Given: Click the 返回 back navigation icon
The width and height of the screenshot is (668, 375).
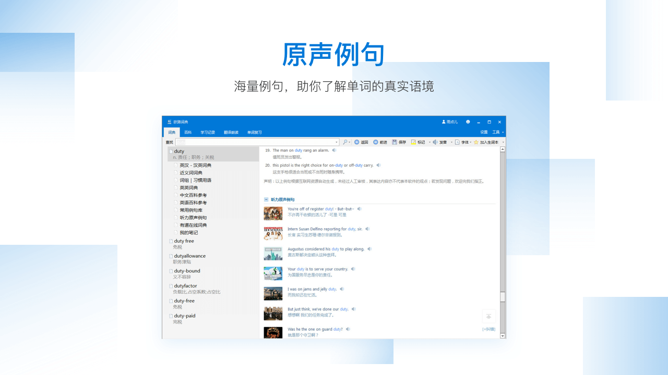Looking at the screenshot, I should pyautogui.click(x=357, y=142).
